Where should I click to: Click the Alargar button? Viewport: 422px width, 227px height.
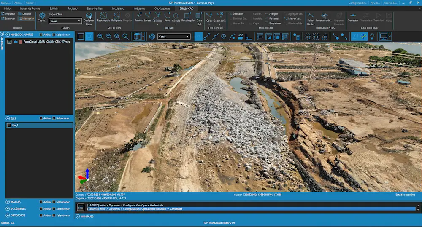[x=271, y=14]
